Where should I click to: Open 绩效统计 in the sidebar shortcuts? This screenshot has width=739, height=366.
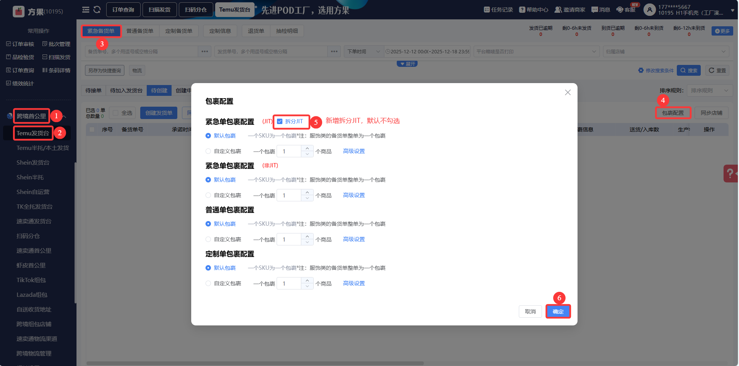20,83
